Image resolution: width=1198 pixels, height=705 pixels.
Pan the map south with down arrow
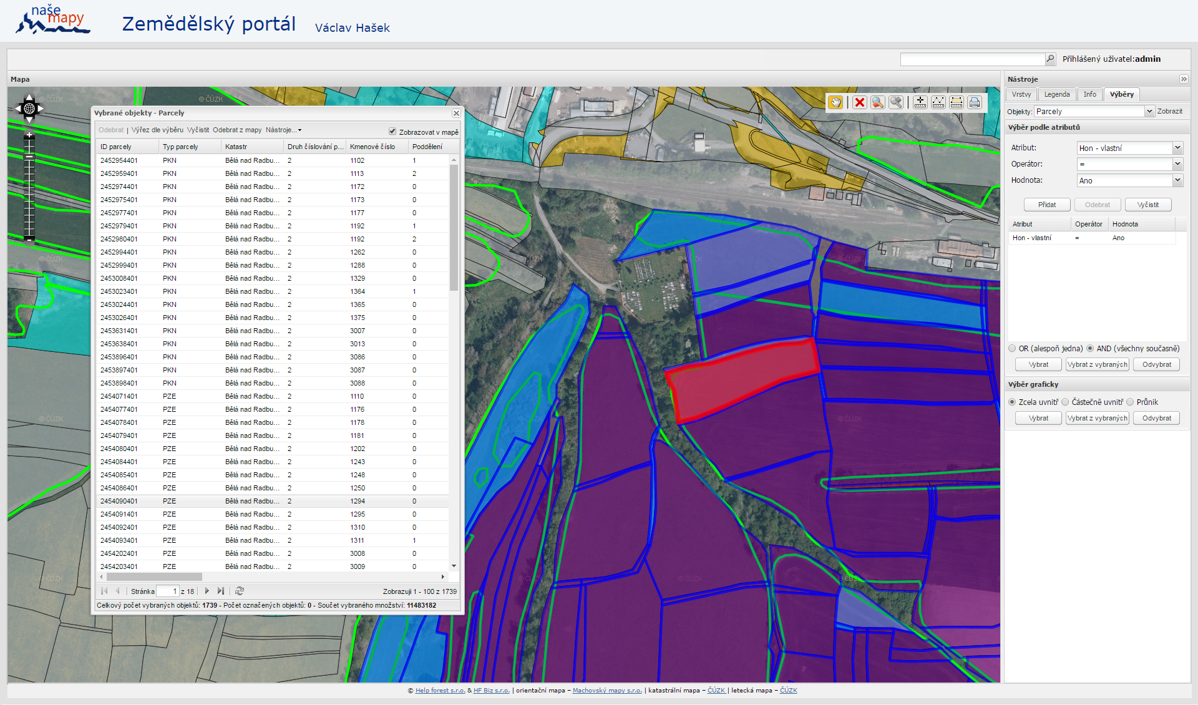[29, 119]
